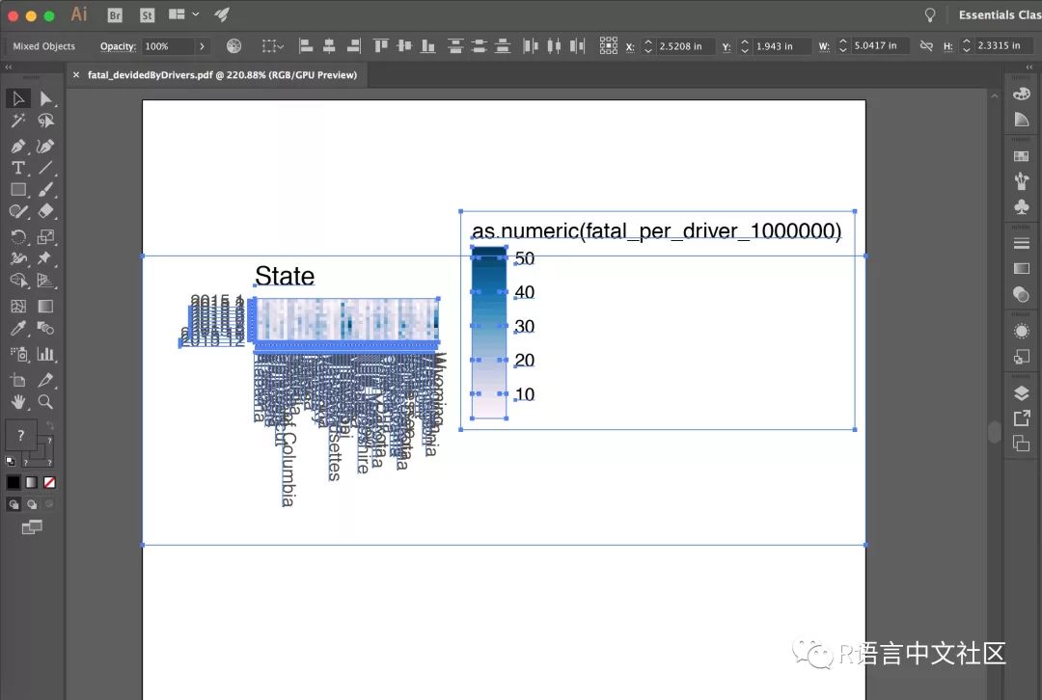This screenshot has width=1042, height=700.
Task: Choose the Direct Selection tool
Action: [45, 98]
